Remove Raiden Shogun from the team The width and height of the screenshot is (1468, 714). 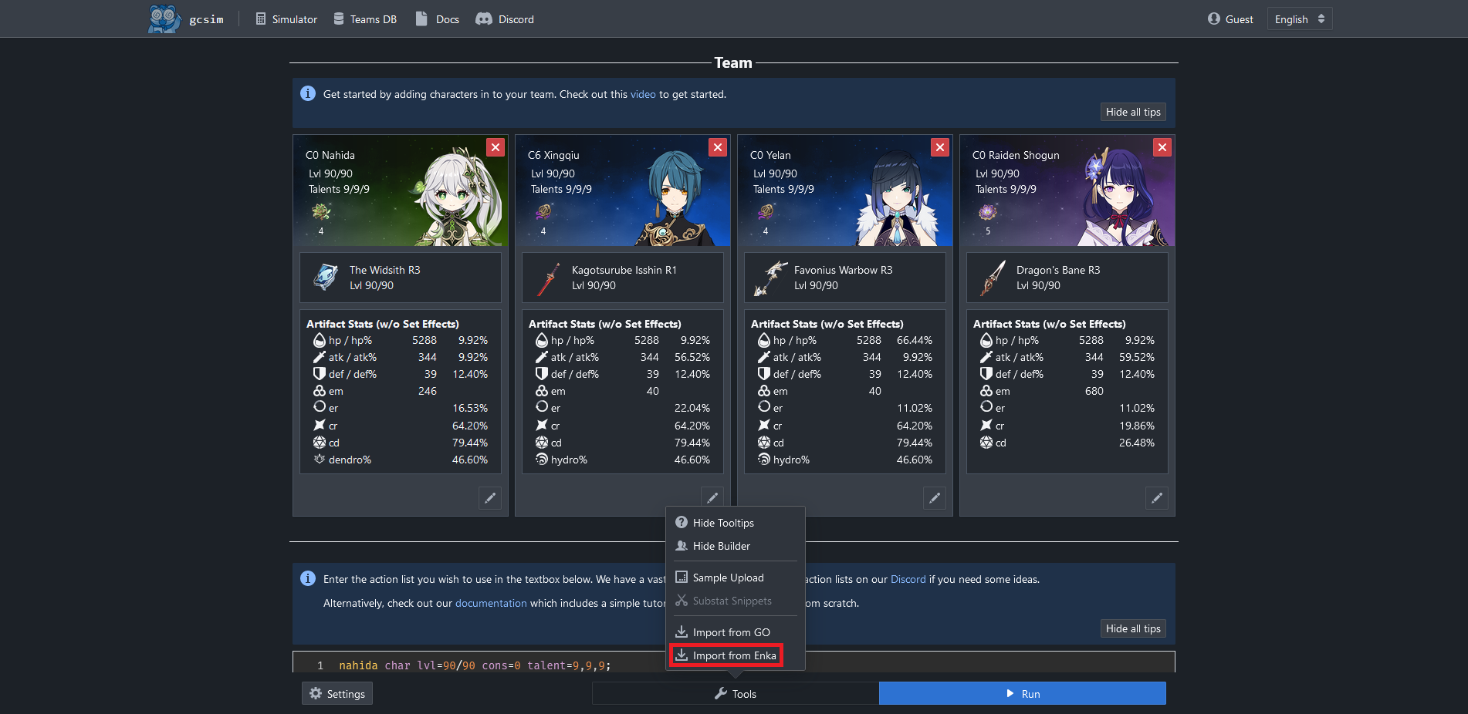(1162, 147)
